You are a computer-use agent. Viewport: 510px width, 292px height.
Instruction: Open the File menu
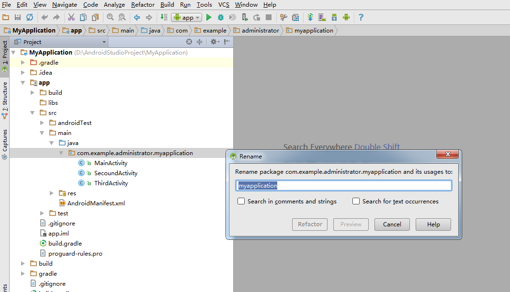tap(6, 5)
